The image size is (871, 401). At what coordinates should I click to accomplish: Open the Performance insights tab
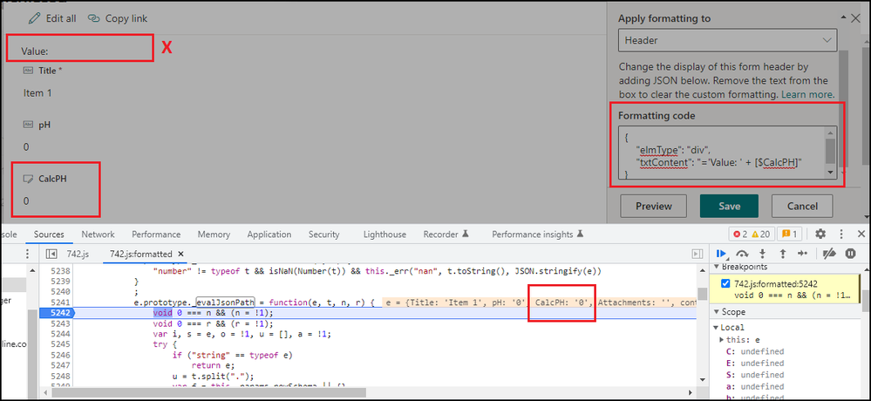point(537,234)
